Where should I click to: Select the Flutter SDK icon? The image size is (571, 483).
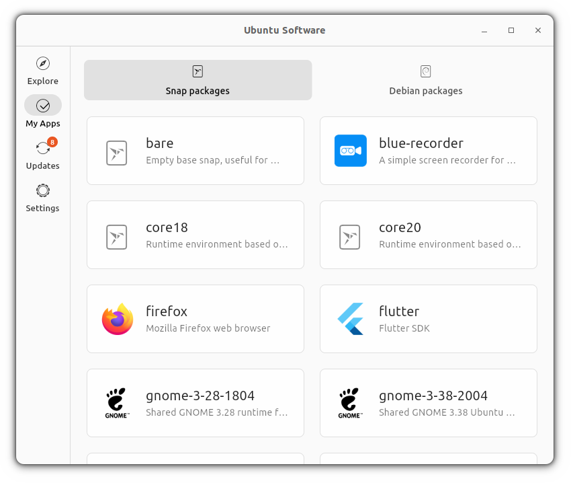point(350,318)
